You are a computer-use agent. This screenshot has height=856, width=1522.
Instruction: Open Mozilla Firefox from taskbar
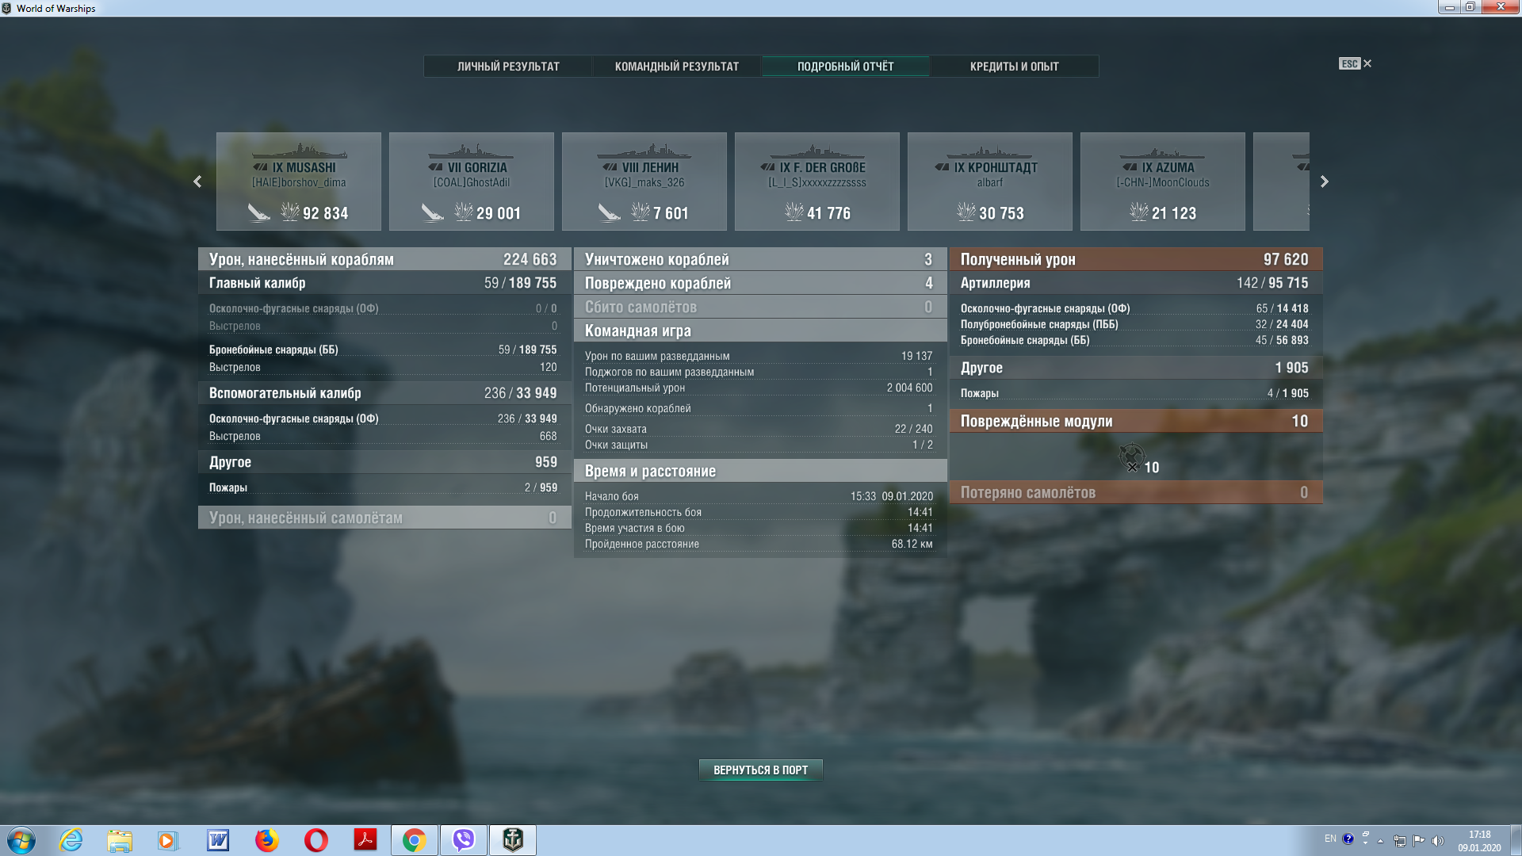[266, 839]
